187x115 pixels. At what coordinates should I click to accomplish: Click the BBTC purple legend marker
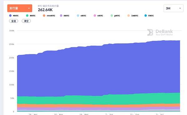(61, 16)
